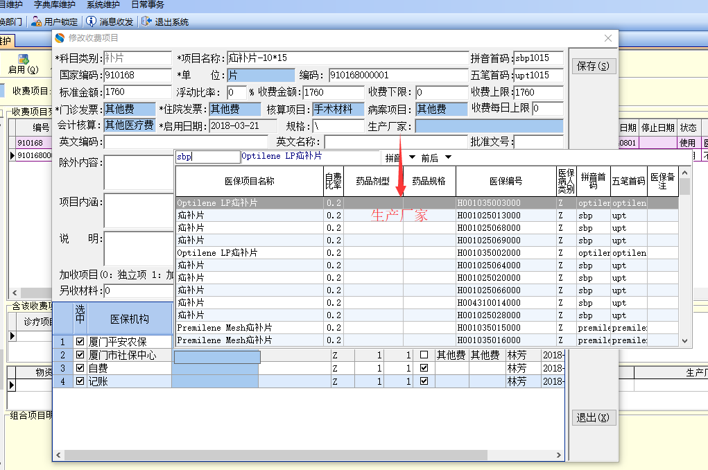Click the 批准文号 field
Screen dimensions: 708x470
click(x=539, y=142)
